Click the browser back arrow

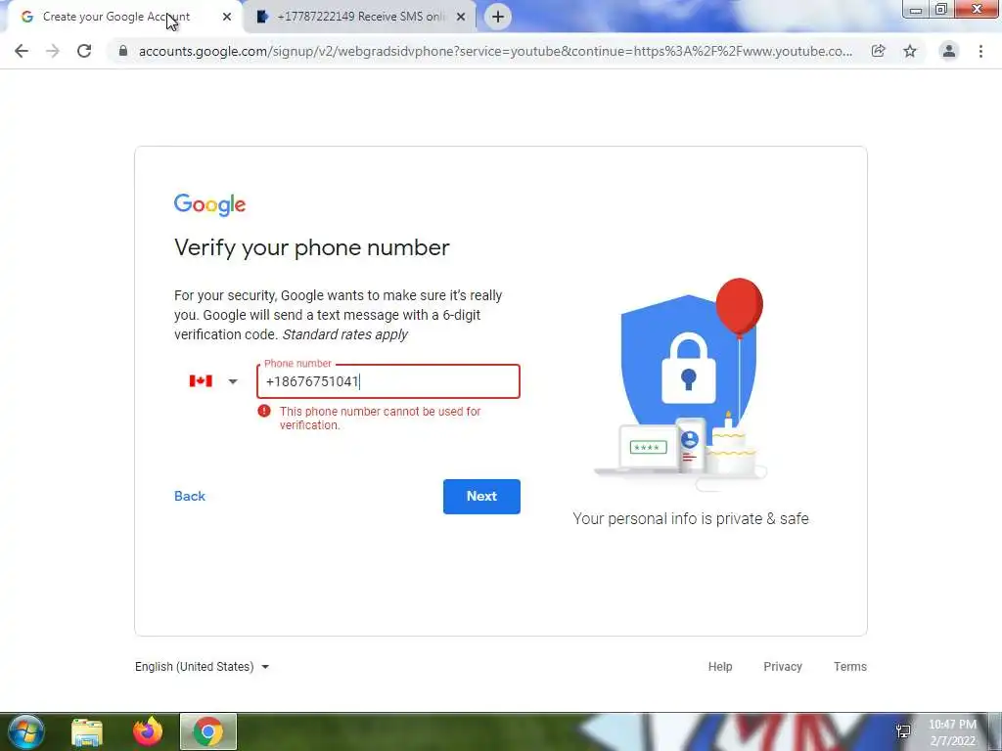(22, 51)
